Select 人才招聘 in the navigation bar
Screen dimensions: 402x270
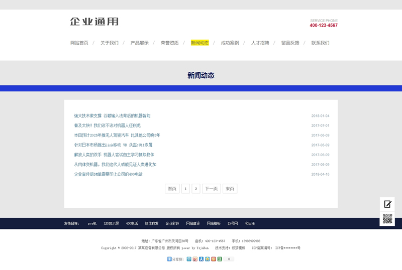pos(260,43)
